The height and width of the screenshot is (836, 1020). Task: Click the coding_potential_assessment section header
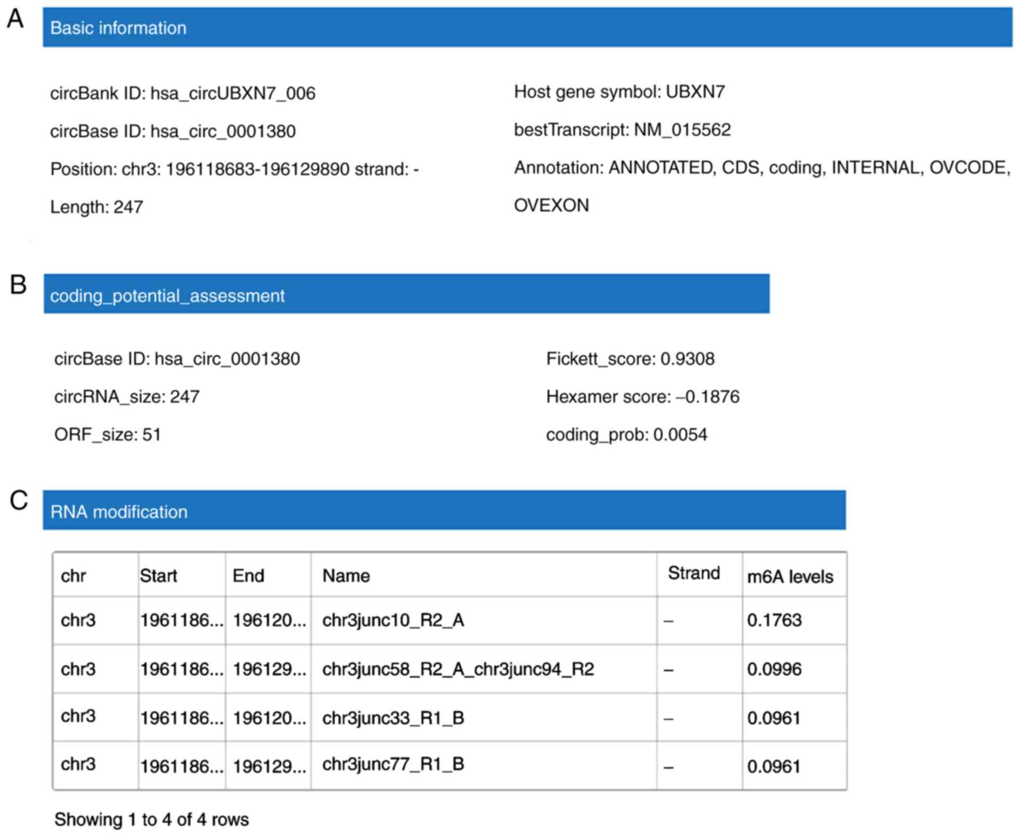tap(167, 296)
